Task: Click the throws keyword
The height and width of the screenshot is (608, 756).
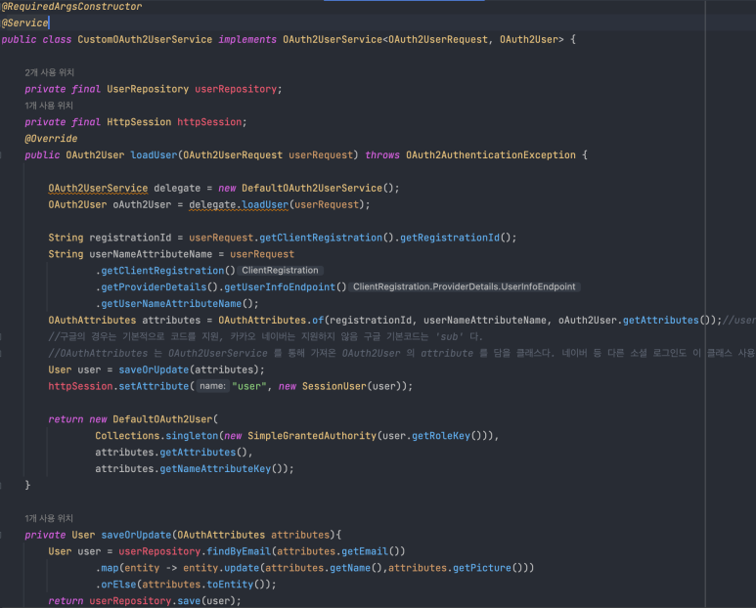Action: pos(382,155)
